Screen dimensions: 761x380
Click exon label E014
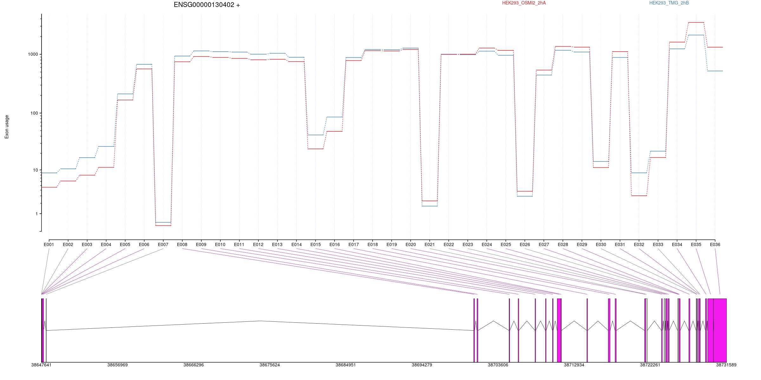pyautogui.click(x=296, y=244)
